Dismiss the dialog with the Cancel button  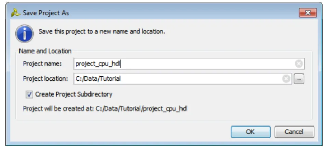coord(294,132)
